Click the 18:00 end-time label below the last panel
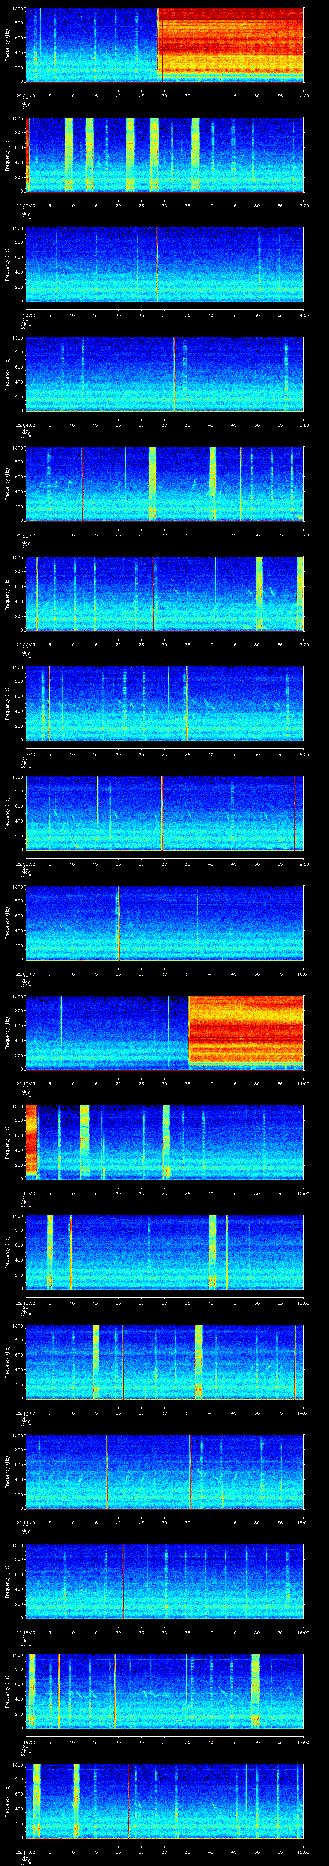The width and height of the screenshot is (329, 1866). [303, 1852]
